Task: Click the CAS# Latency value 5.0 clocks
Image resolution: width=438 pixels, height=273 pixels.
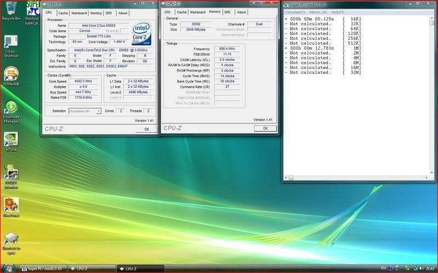Action: [227, 60]
